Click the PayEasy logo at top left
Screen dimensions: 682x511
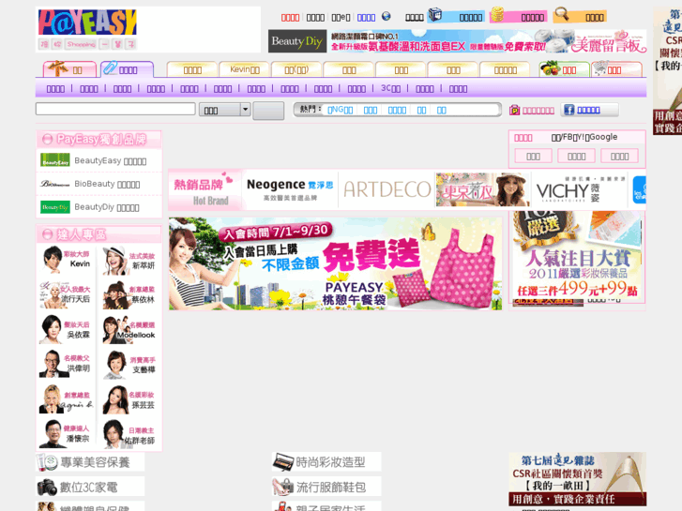coord(87,23)
